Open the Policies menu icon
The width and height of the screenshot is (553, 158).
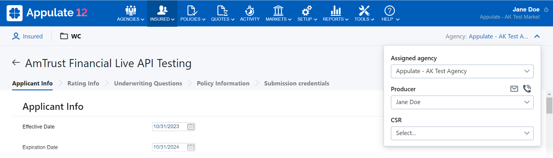(x=192, y=11)
